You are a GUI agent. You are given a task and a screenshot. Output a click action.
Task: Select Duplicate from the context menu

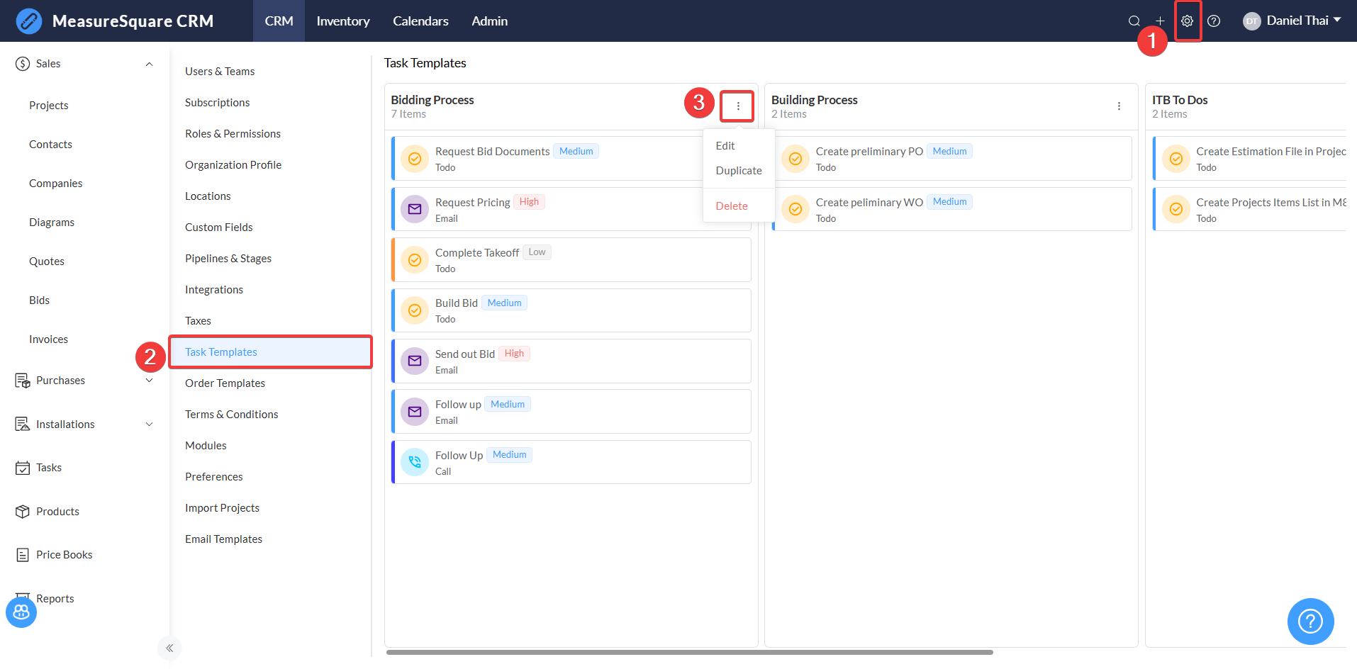point(739,171)
